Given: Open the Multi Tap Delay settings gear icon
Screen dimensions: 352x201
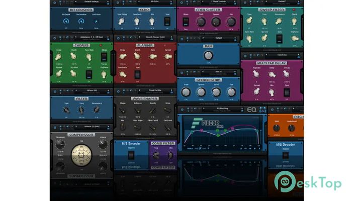Looking at the screenshot, I should pos(245,56).
